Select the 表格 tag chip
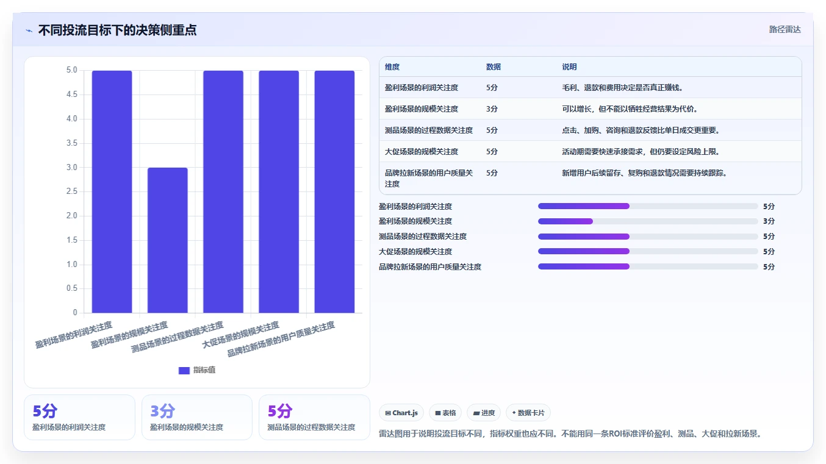Image resolution: width=826 pixels, height=464 pixels. [x=445, y=413]
